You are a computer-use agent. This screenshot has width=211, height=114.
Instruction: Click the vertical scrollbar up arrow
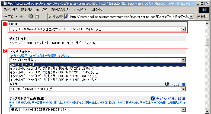(x=207, y=23)
